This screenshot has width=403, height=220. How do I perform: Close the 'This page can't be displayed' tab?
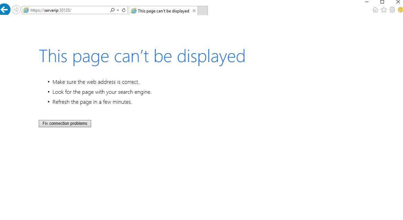pos(194,11)
